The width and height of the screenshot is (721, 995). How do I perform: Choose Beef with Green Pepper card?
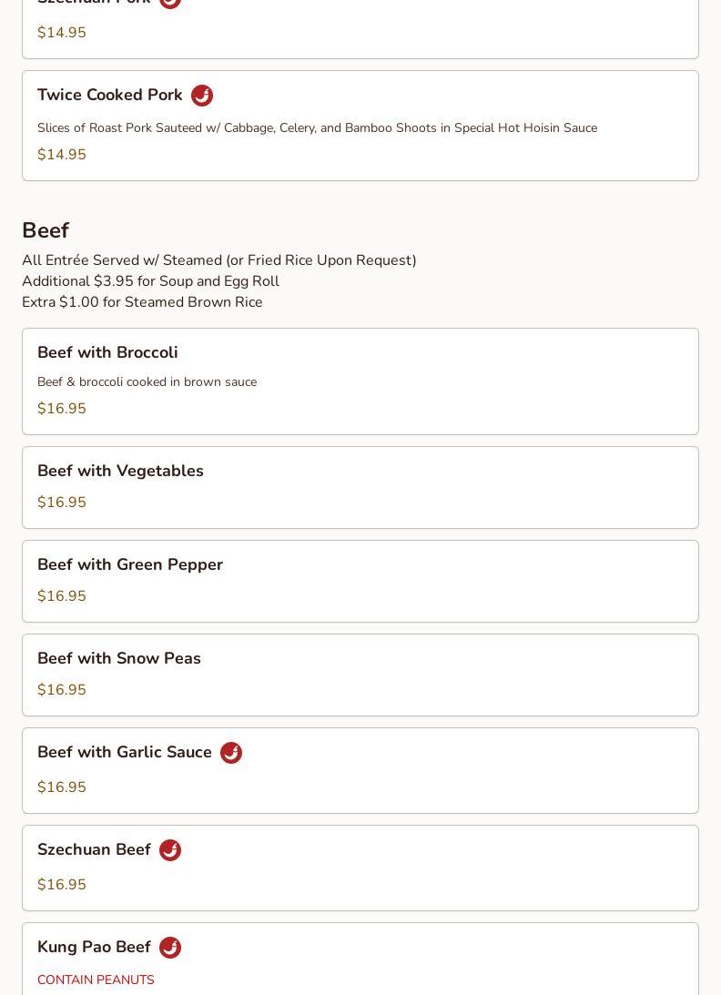360,582
